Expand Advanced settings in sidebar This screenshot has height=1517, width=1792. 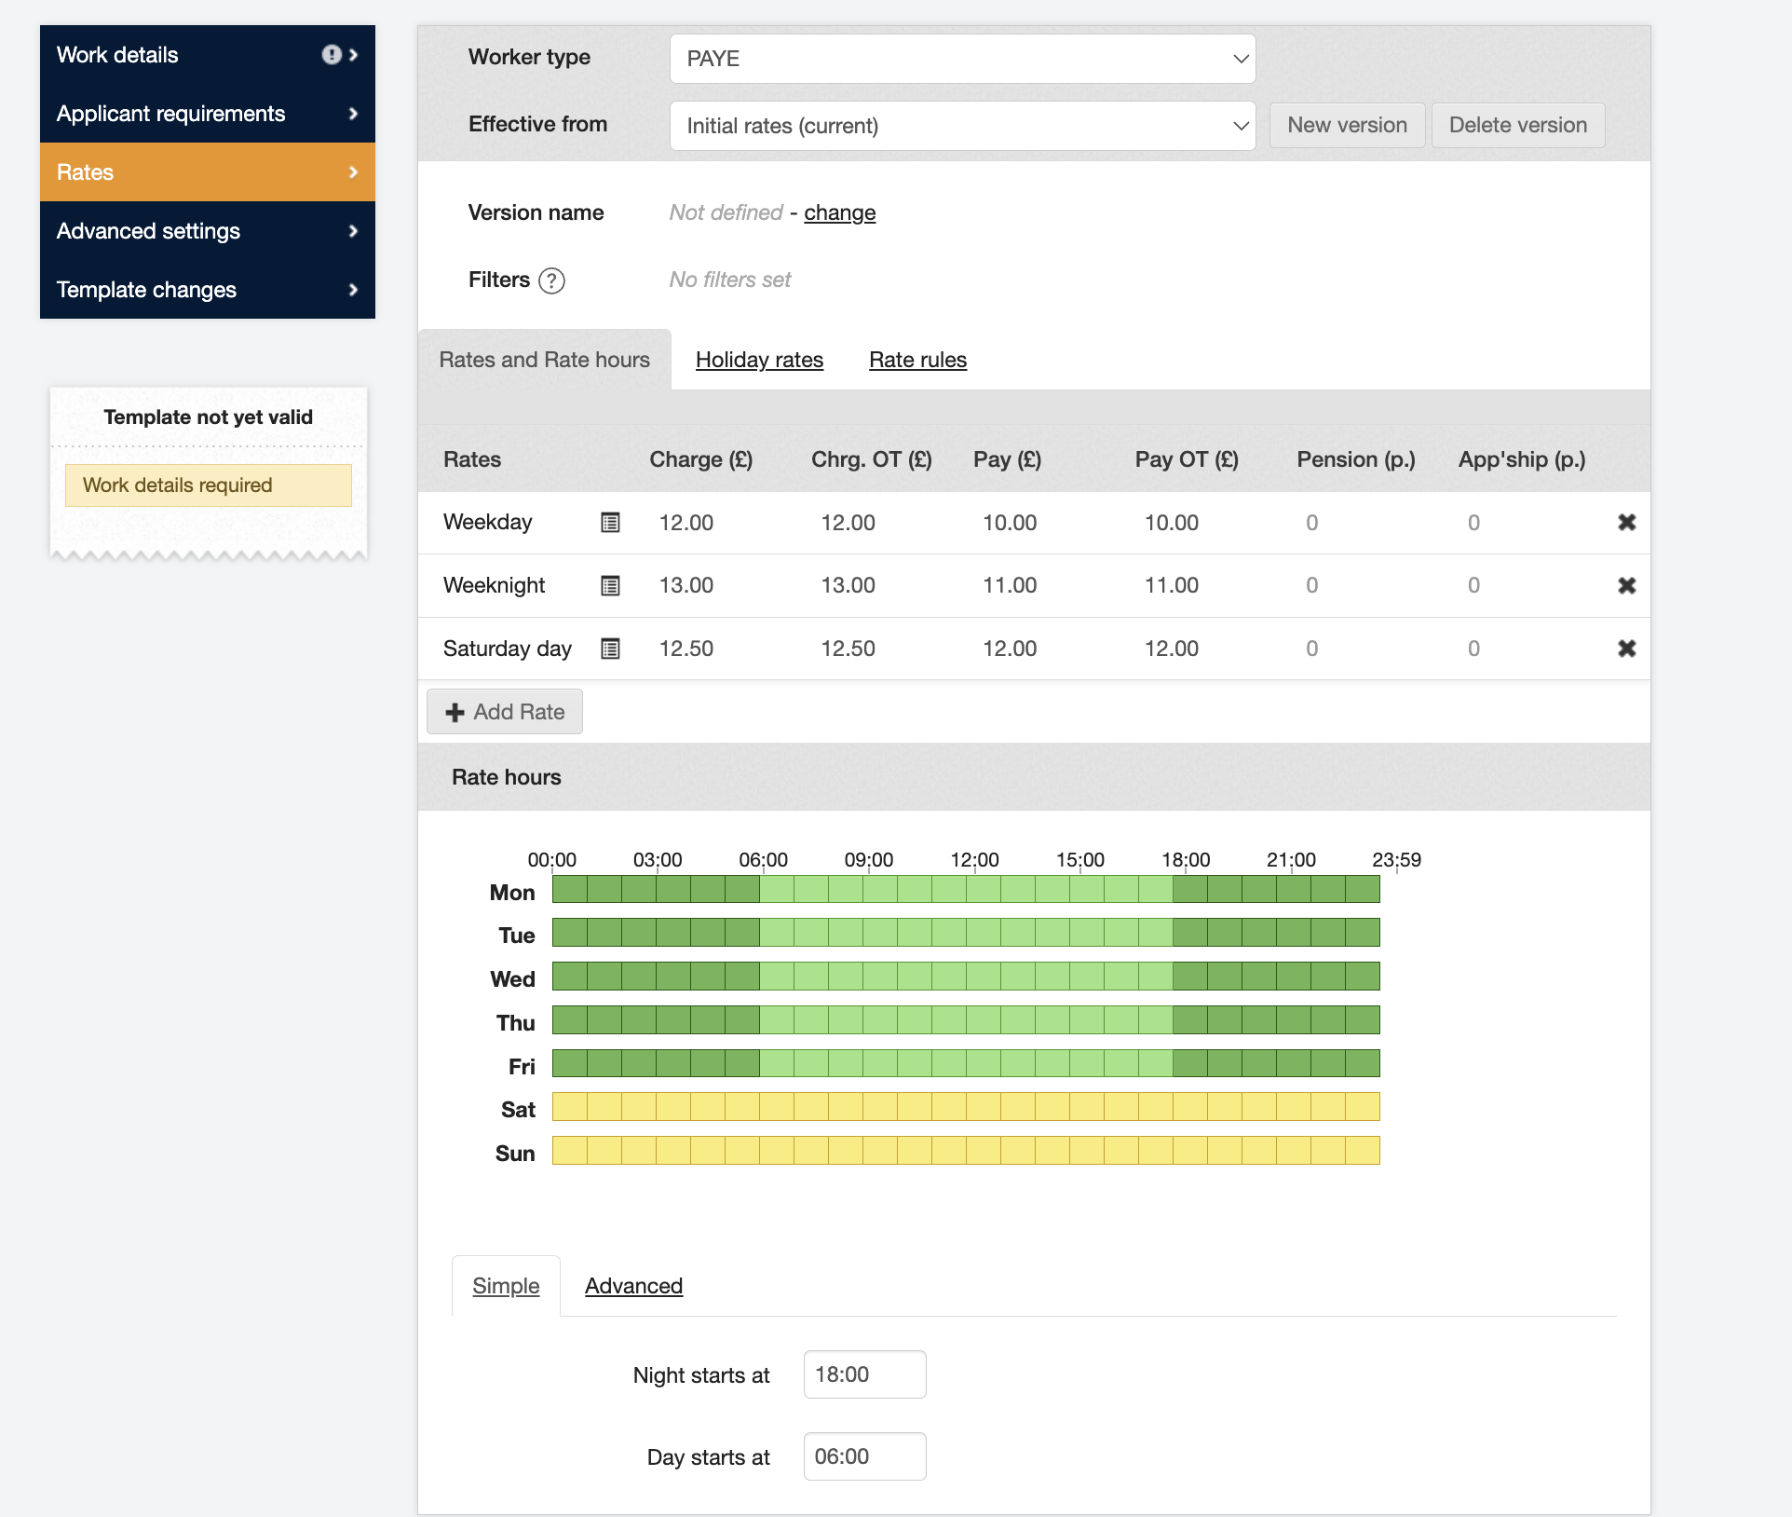pyautogui.click(x=207, y=231)
